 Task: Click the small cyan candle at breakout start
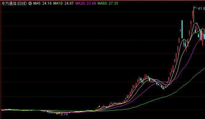point(99,106)
